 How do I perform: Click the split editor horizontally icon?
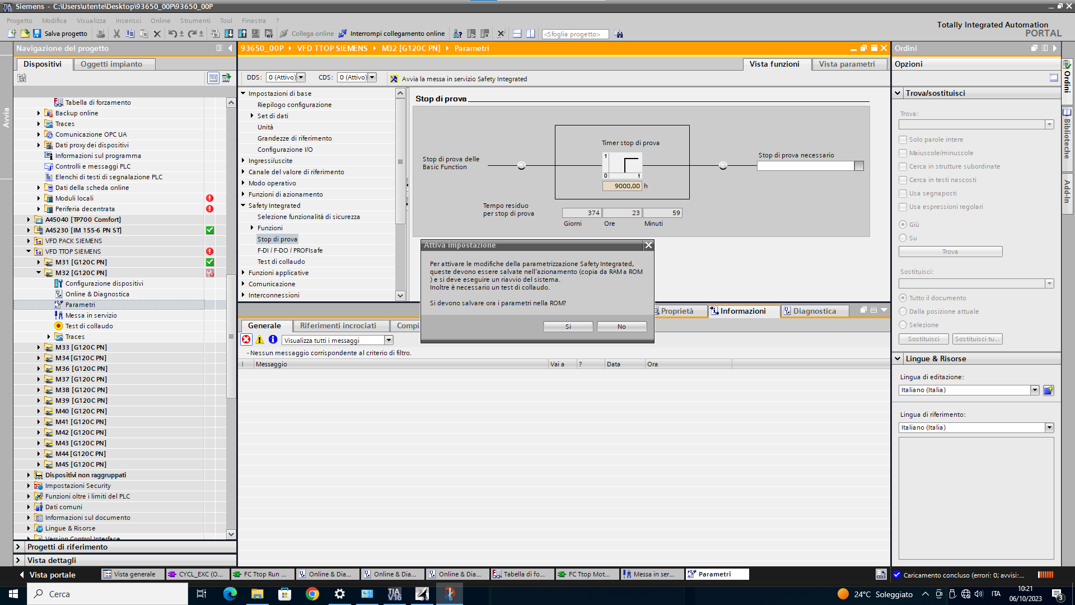[517, 34]
